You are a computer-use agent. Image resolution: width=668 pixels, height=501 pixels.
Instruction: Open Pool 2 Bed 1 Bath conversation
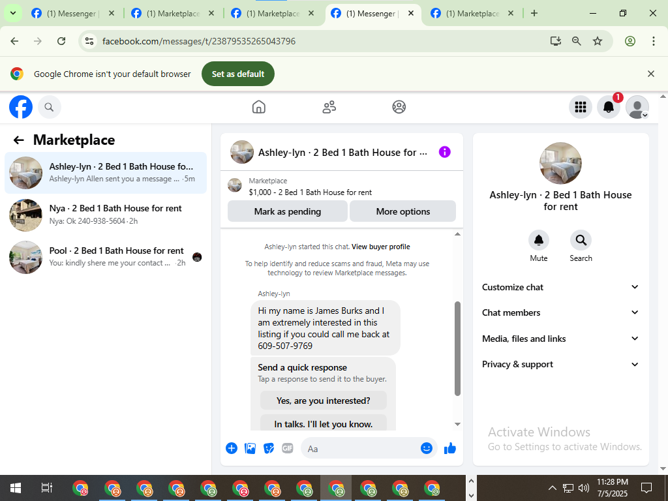106,257
